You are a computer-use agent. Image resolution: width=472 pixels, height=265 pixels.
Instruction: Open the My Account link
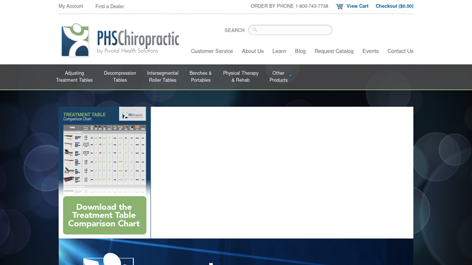tap(71, 6)
